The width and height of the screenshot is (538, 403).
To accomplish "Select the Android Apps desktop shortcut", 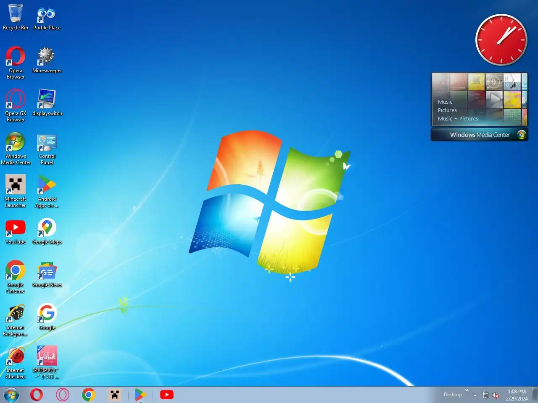I will tap(47, 191).
